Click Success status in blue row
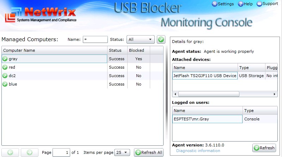 click(117, 84)
